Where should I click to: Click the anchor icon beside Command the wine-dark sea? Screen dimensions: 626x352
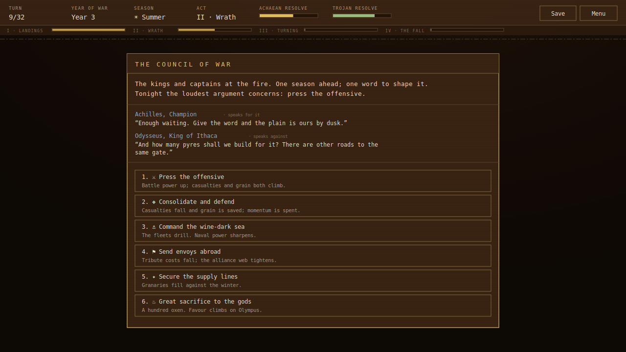(x=154, y=227)
